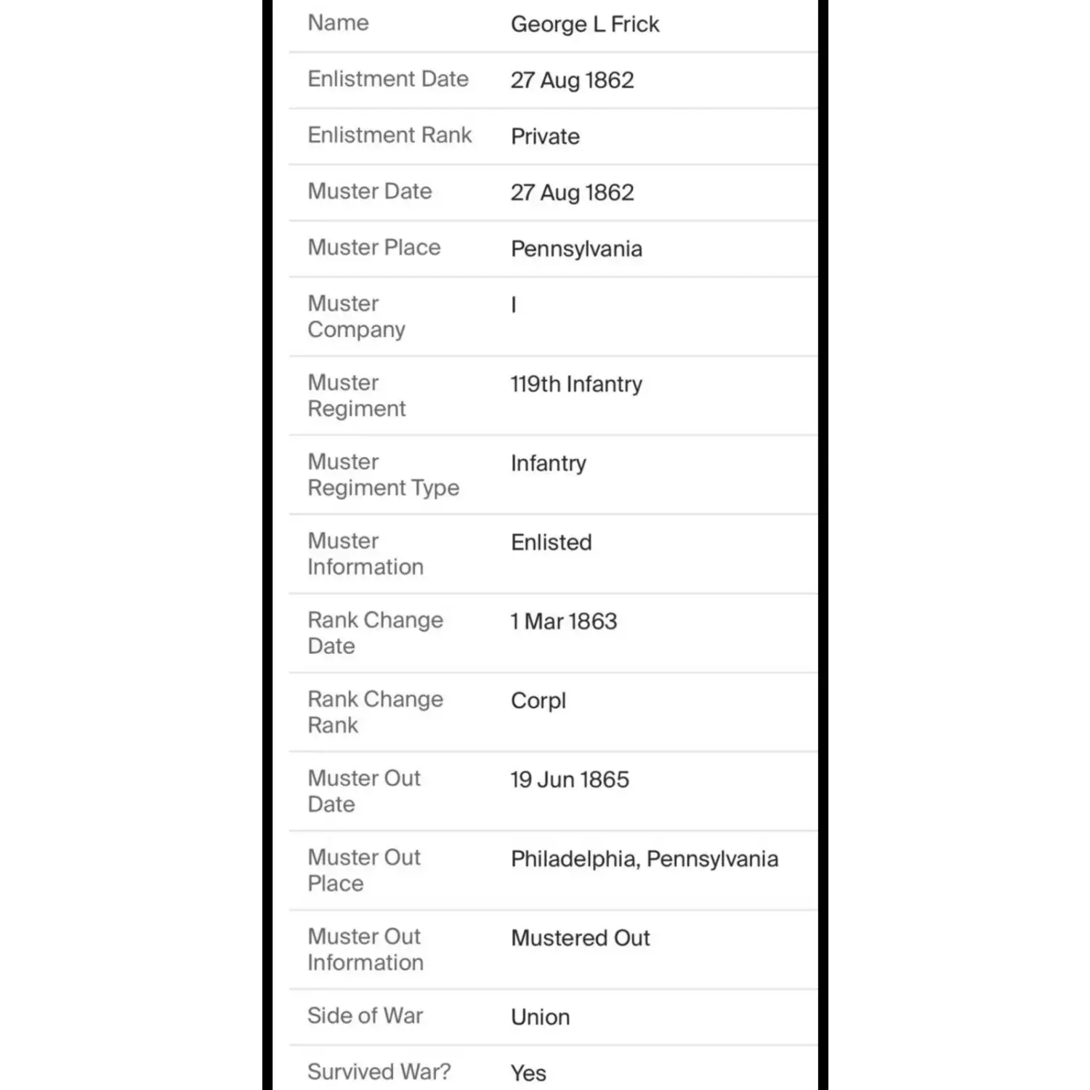Click the Side of War label
Screen dimensions: 1090x1090
coord(365,1015)
